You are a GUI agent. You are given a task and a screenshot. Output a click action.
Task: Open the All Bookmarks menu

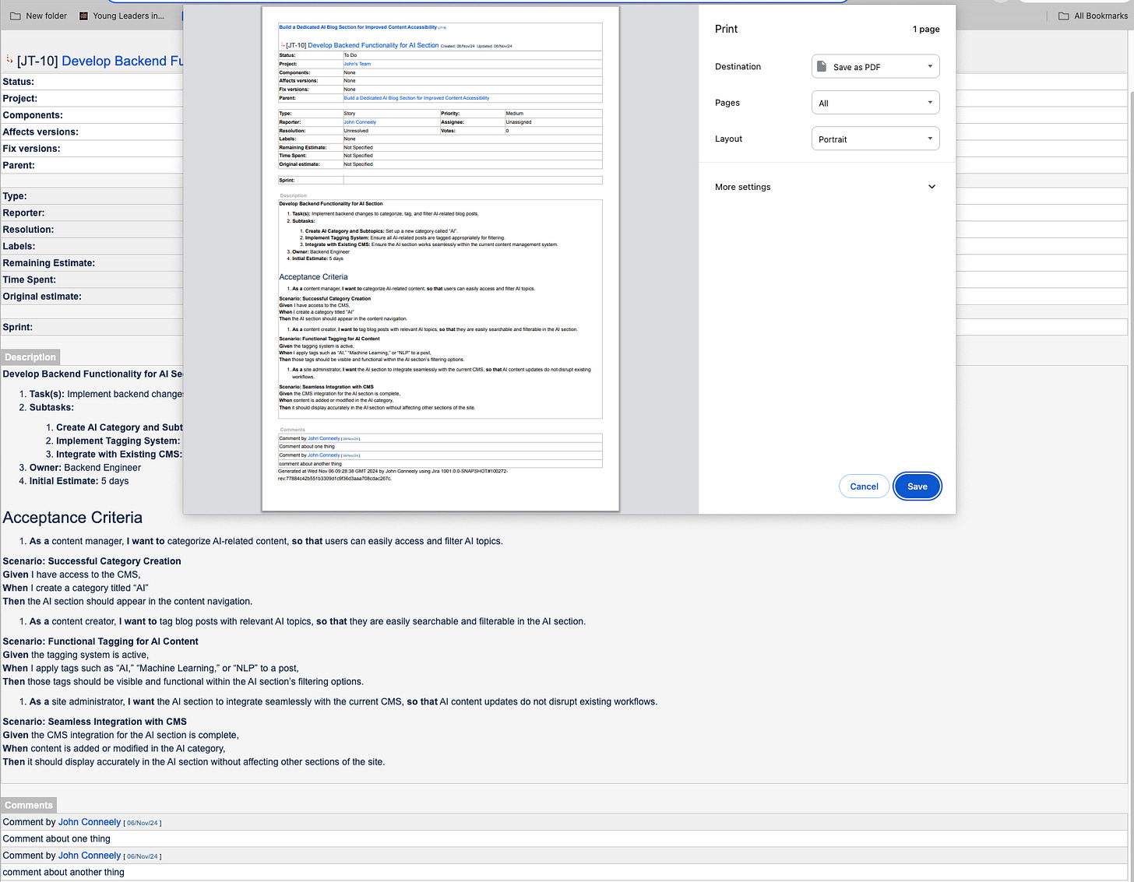pyautogui.click(x=1093, y=16)
